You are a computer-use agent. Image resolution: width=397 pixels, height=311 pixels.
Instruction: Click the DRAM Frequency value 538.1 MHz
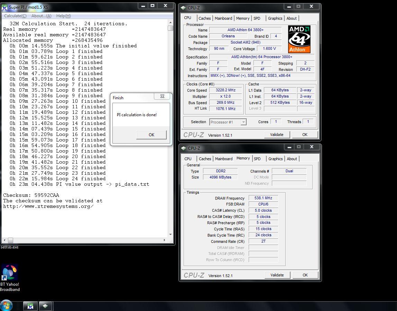pyautogui.click(x=263, y=198)
